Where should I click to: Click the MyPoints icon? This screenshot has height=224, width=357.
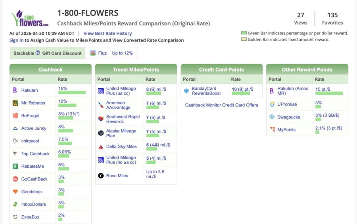[272, 130]
